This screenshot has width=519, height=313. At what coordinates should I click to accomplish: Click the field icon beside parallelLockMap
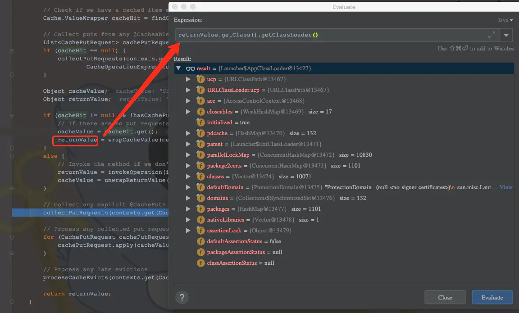coord(200,154)
